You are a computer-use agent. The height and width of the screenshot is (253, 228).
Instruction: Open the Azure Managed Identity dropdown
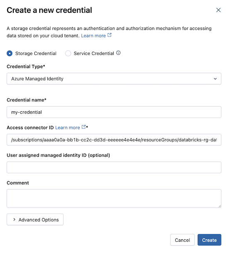point(114,79)
